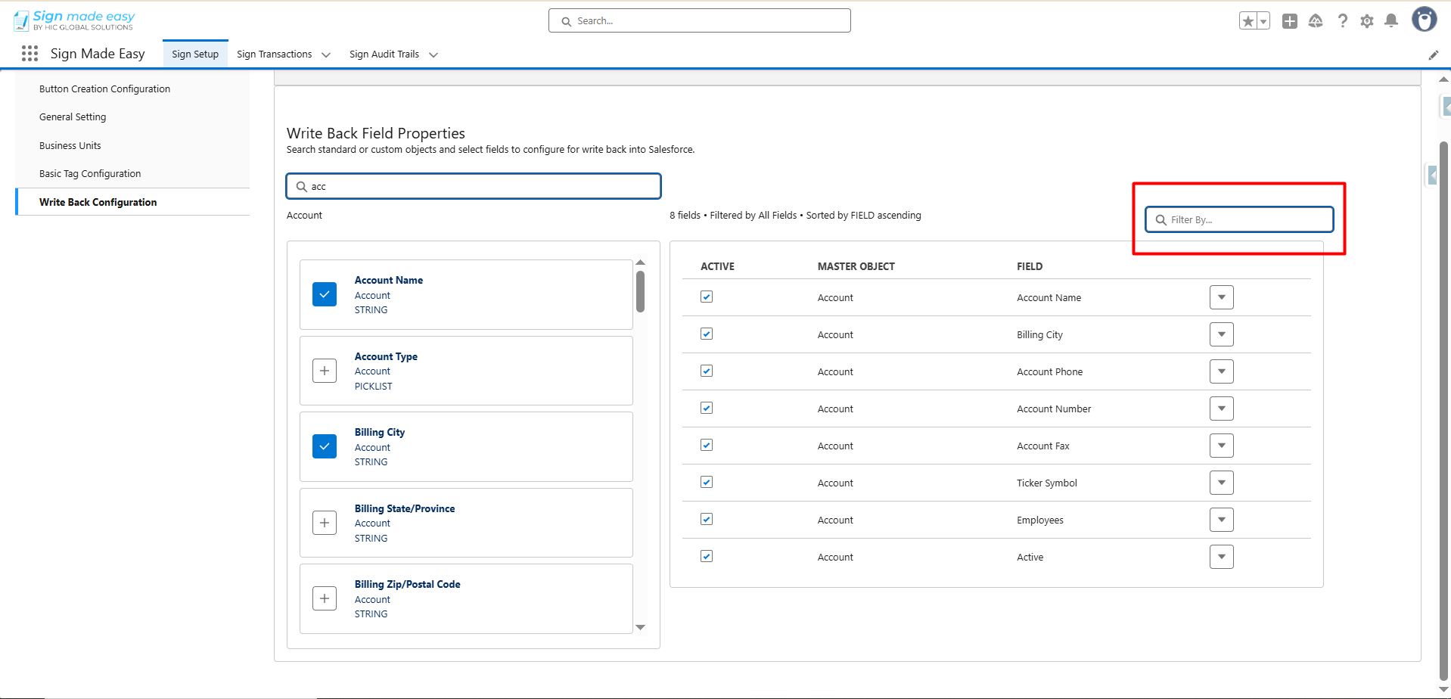The height and width of the screenshot is (699, 1451).
Task: Open General Setting in the sidebar
Action: coord(73,117)
